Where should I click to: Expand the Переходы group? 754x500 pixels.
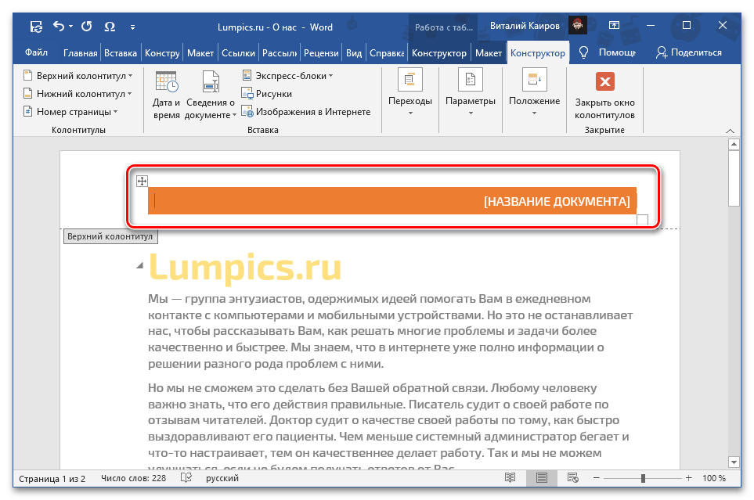point(410,92)
